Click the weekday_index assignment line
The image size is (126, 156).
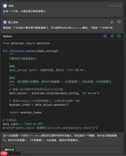(39, 105)
